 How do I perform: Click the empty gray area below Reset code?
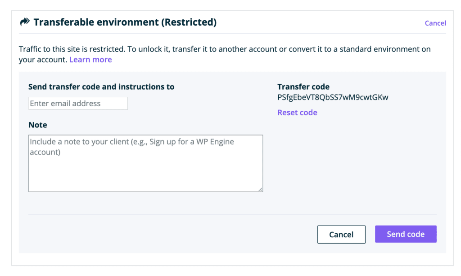click(x=356, y=162)
